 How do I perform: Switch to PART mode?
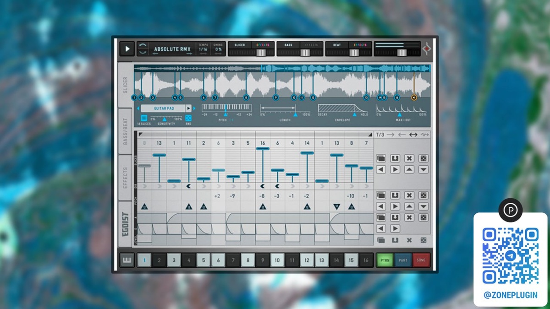[402, 260]
